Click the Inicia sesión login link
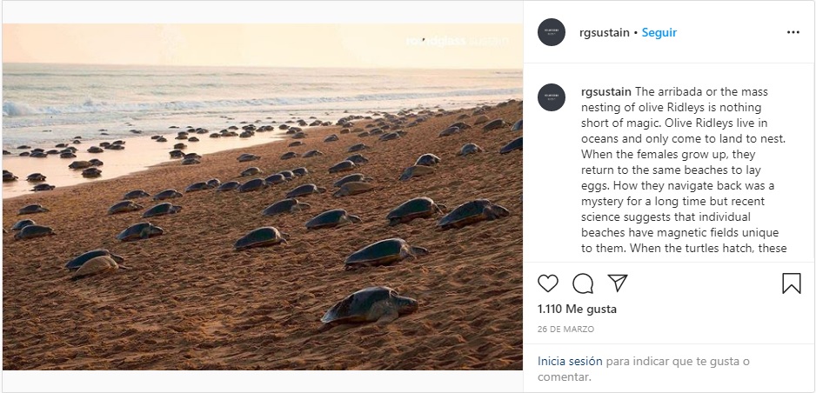 (x=570, y=361)
